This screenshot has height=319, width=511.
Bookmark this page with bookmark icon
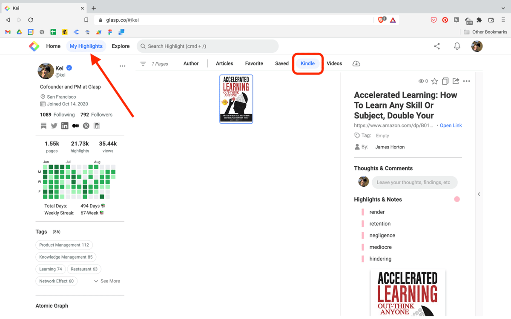(x=86, y=20)
